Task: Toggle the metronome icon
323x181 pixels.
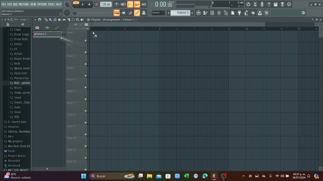Action: click(x=116, y=4)
